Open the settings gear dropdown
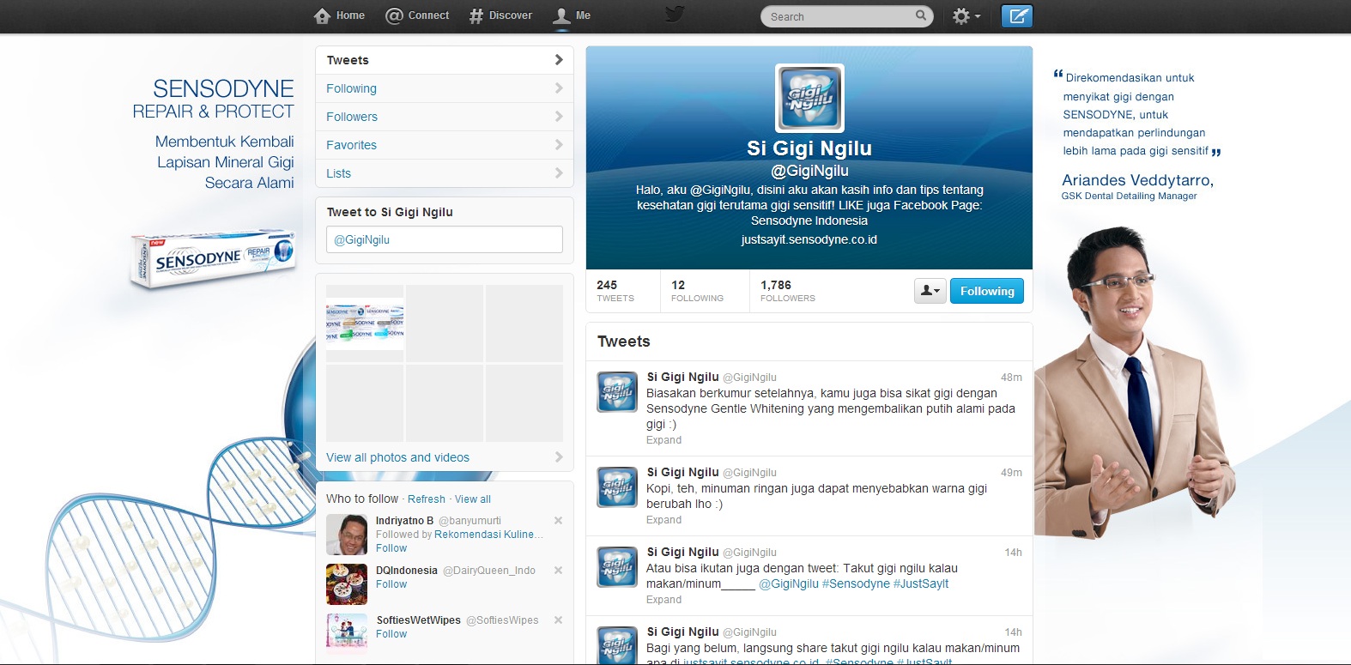 pyautogui.click(x=966, y=15)
